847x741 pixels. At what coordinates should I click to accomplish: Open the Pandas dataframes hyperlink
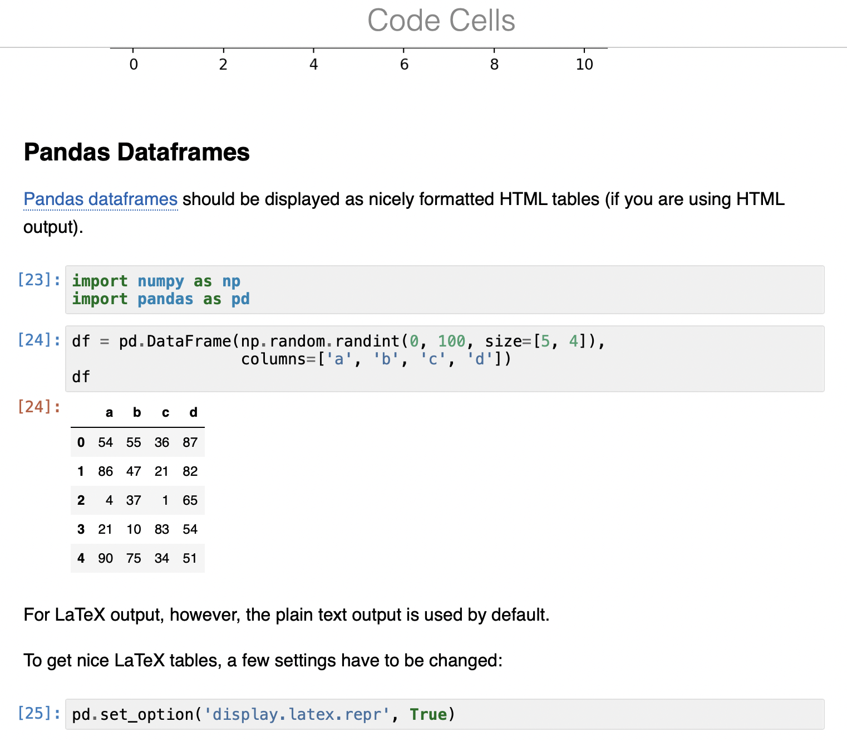100,199
